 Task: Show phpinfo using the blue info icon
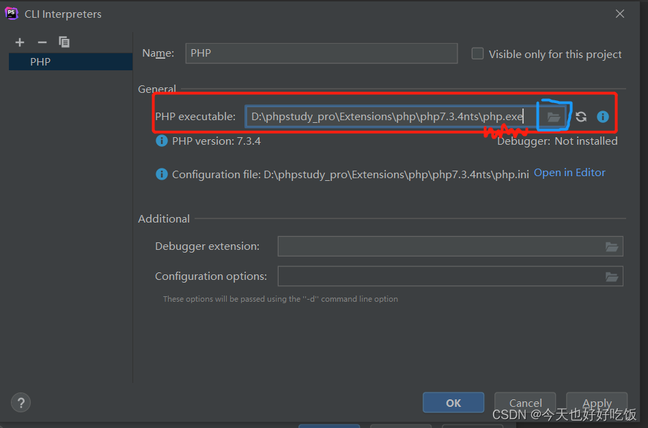click(602, 117)
